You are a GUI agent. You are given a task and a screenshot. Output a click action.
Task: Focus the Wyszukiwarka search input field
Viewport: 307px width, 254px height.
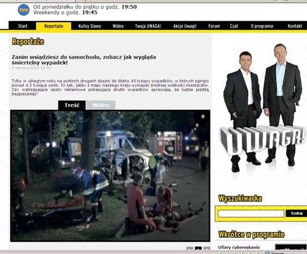point(251,213)
